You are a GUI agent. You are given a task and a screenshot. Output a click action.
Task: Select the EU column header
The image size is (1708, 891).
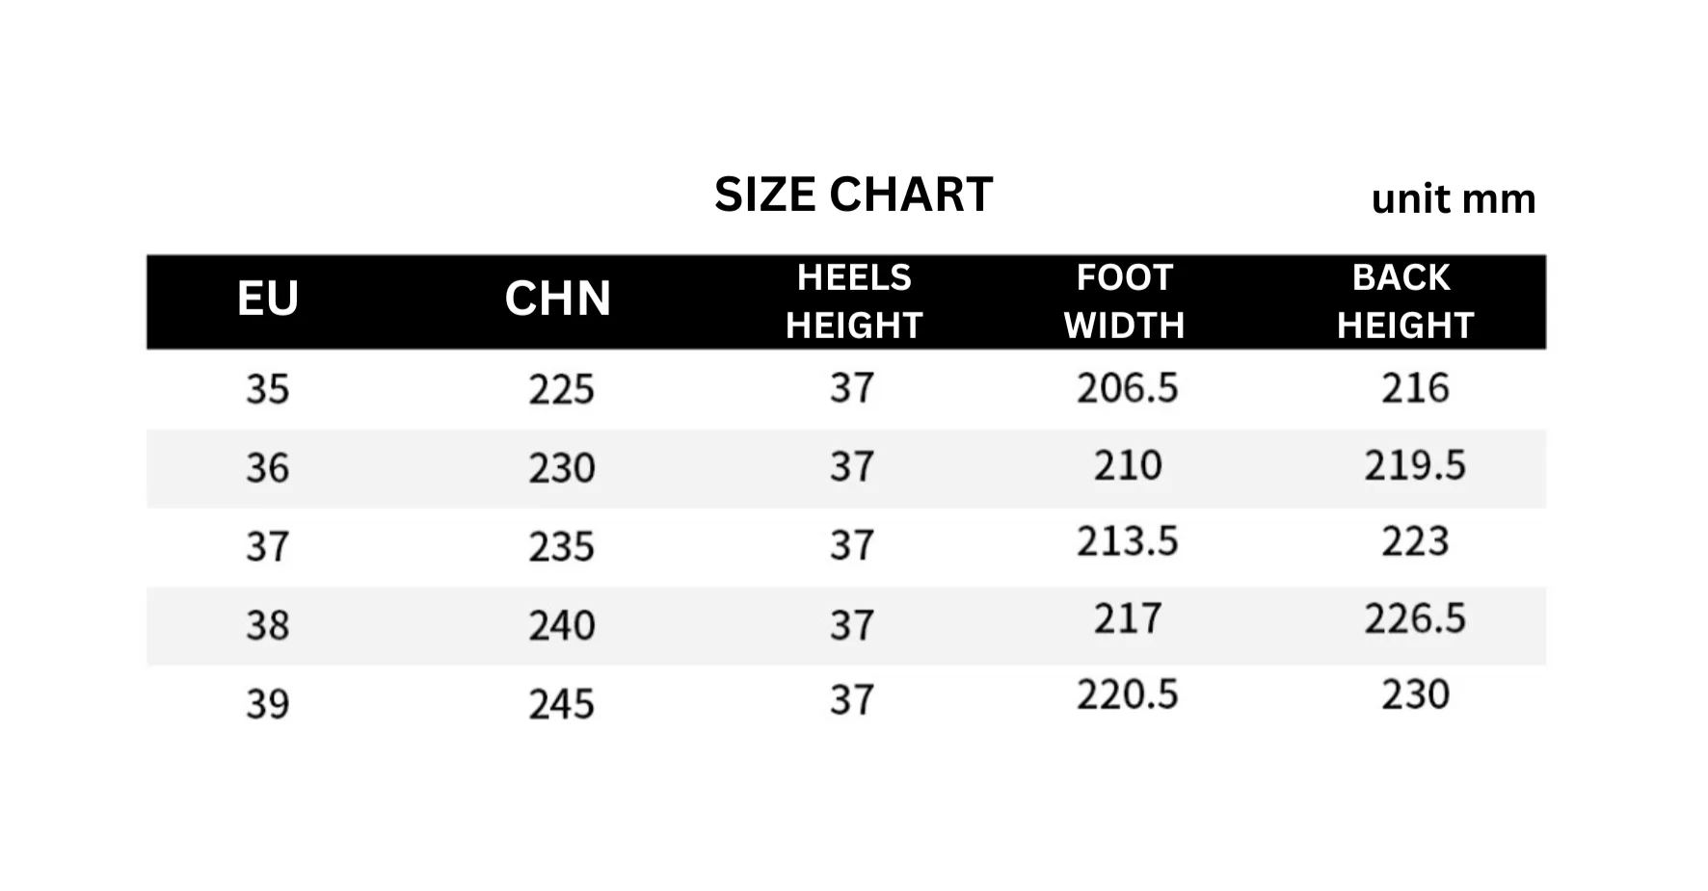268,299
